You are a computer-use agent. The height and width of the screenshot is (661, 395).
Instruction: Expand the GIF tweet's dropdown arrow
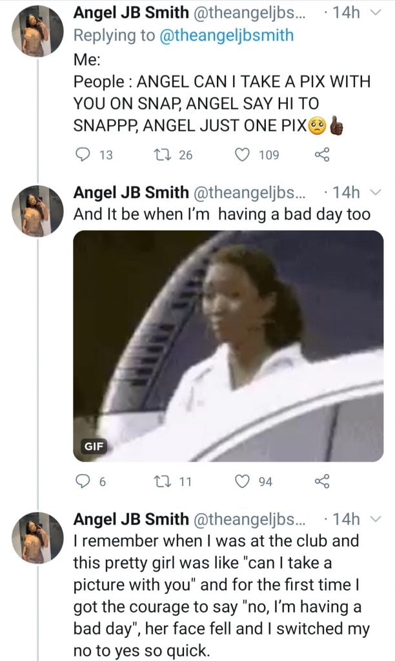[x=378, y=193]
